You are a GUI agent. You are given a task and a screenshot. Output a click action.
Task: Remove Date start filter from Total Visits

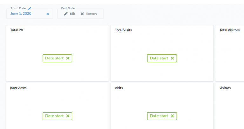tap(172, 58)
